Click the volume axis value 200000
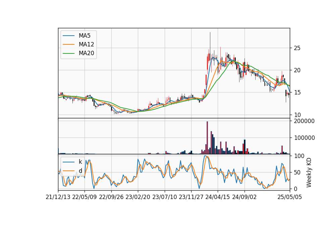The height and width of the screenshot is (232, 322). (x=304, y=121)
